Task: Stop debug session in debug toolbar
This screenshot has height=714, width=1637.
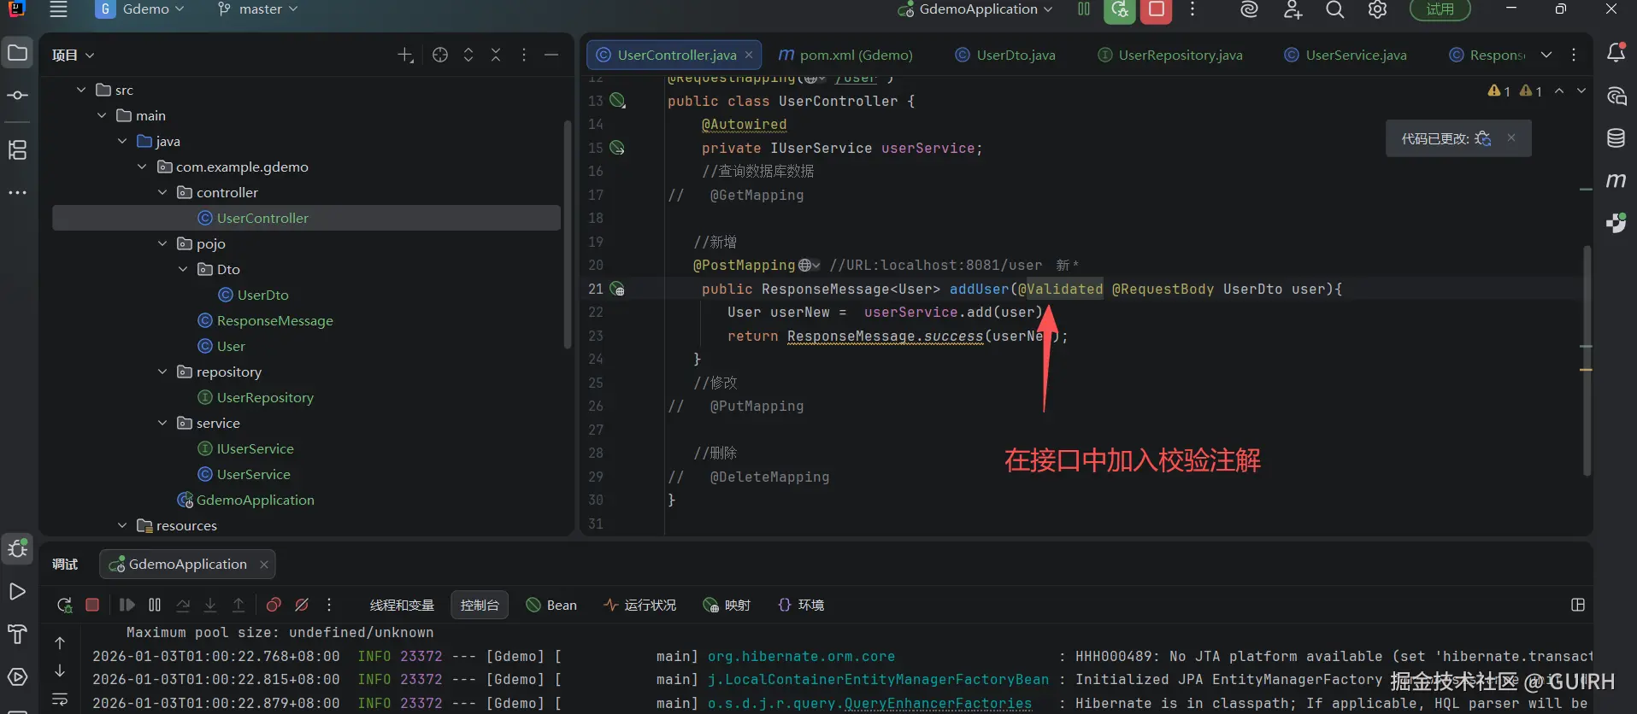Action: 92,605
